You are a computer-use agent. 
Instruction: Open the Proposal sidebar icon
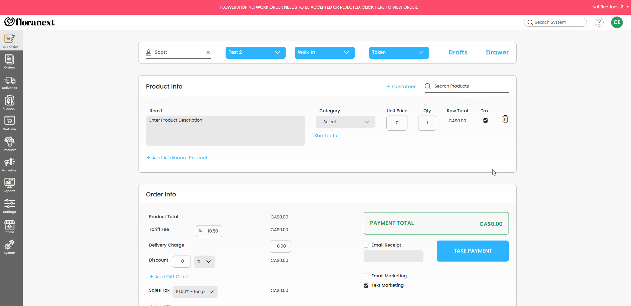click(9, 103)
